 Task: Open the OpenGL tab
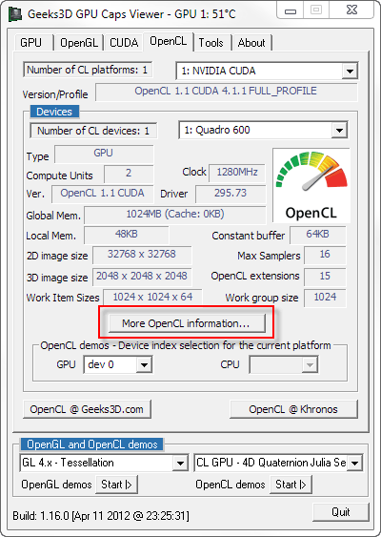pyautogui.click(x=79, y=43)
